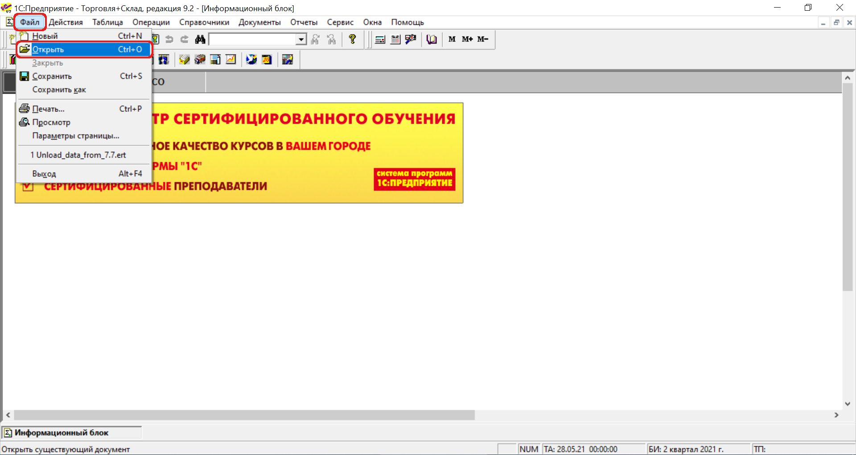856x455 pixels.
Task: Click the magnifier-with-chart toolbar icon
Action: [x=411, y=39]
